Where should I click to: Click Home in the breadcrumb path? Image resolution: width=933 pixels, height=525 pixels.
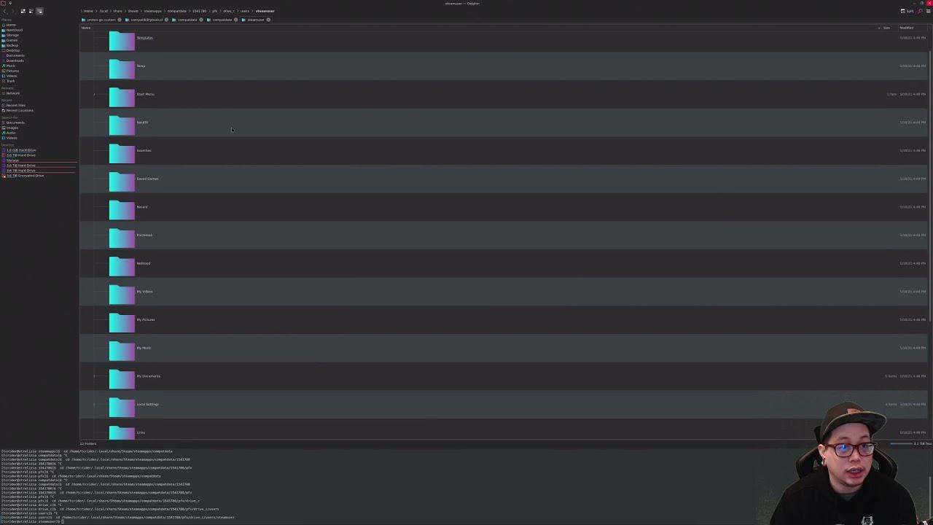[x=89, y=11]
